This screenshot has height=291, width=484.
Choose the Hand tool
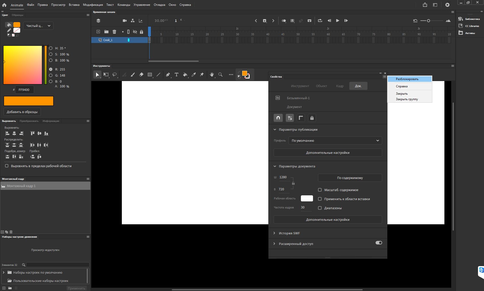(x=212, y=75)
